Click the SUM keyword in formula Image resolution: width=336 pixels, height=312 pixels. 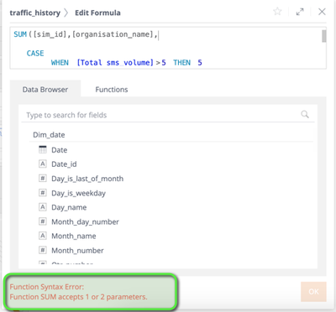click(x=20, y=34)
